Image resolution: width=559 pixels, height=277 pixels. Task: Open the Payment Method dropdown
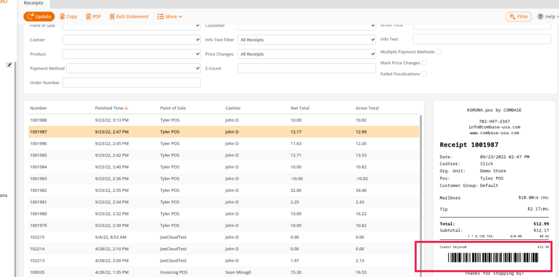point(133,68)
